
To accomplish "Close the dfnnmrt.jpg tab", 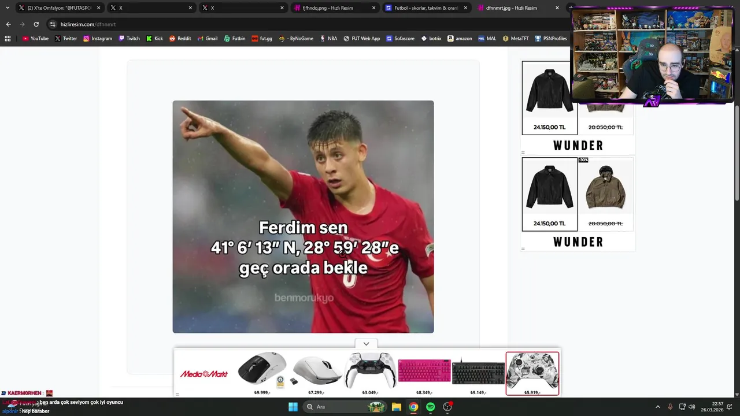I will pos(557,8).
